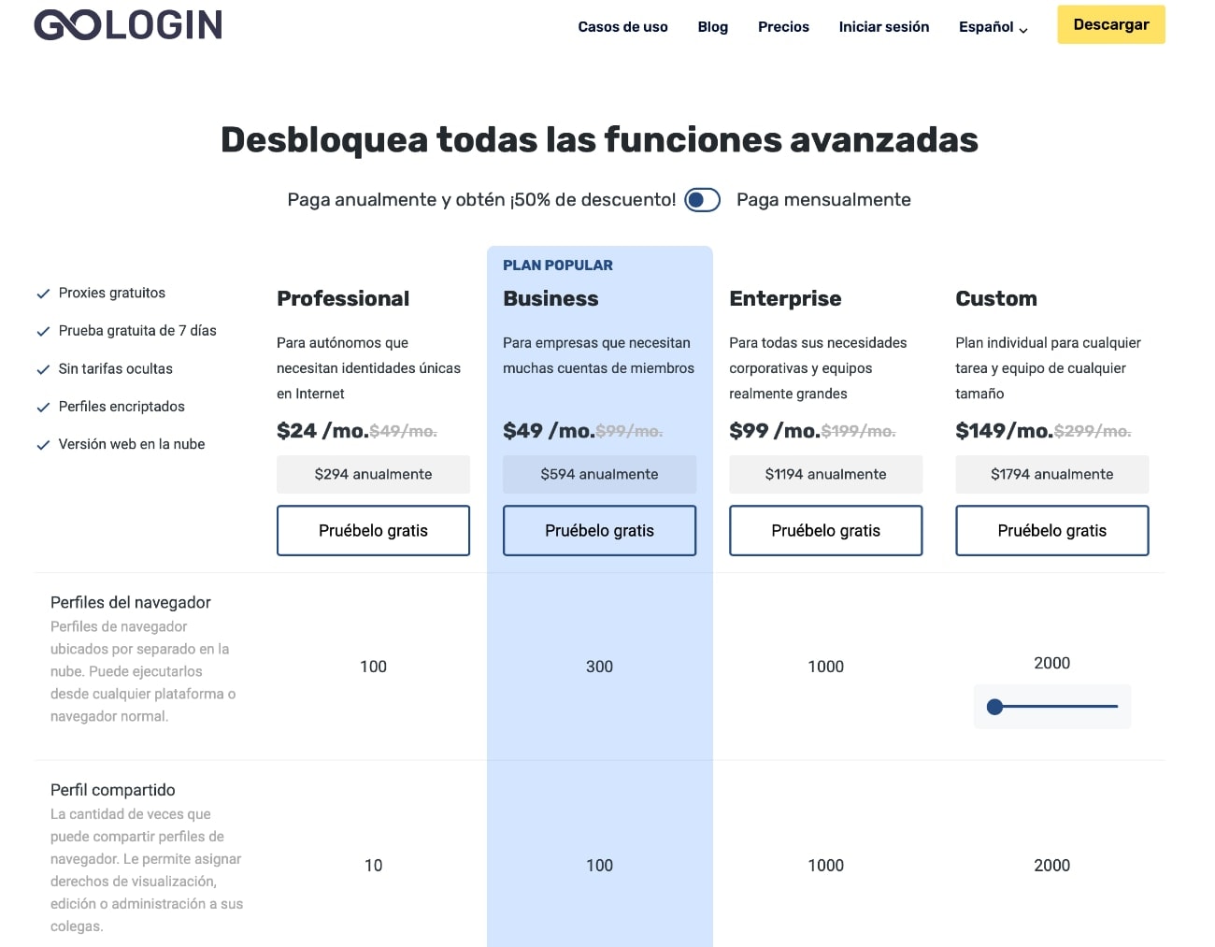Image resolution: width=1215 pixels, height=947 pixels.
Task: Click checkmark next to Prueba gratuita de 7 días
Action: pos(43,331)
